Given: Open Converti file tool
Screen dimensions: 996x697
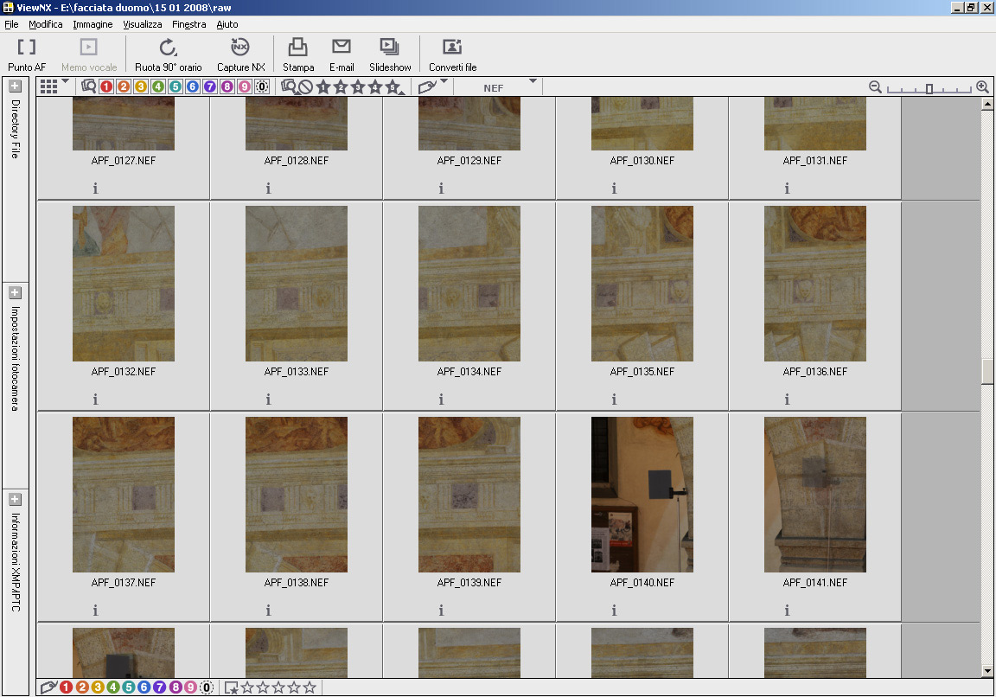Looking at the screenshot, I should [x=452, y=47].
